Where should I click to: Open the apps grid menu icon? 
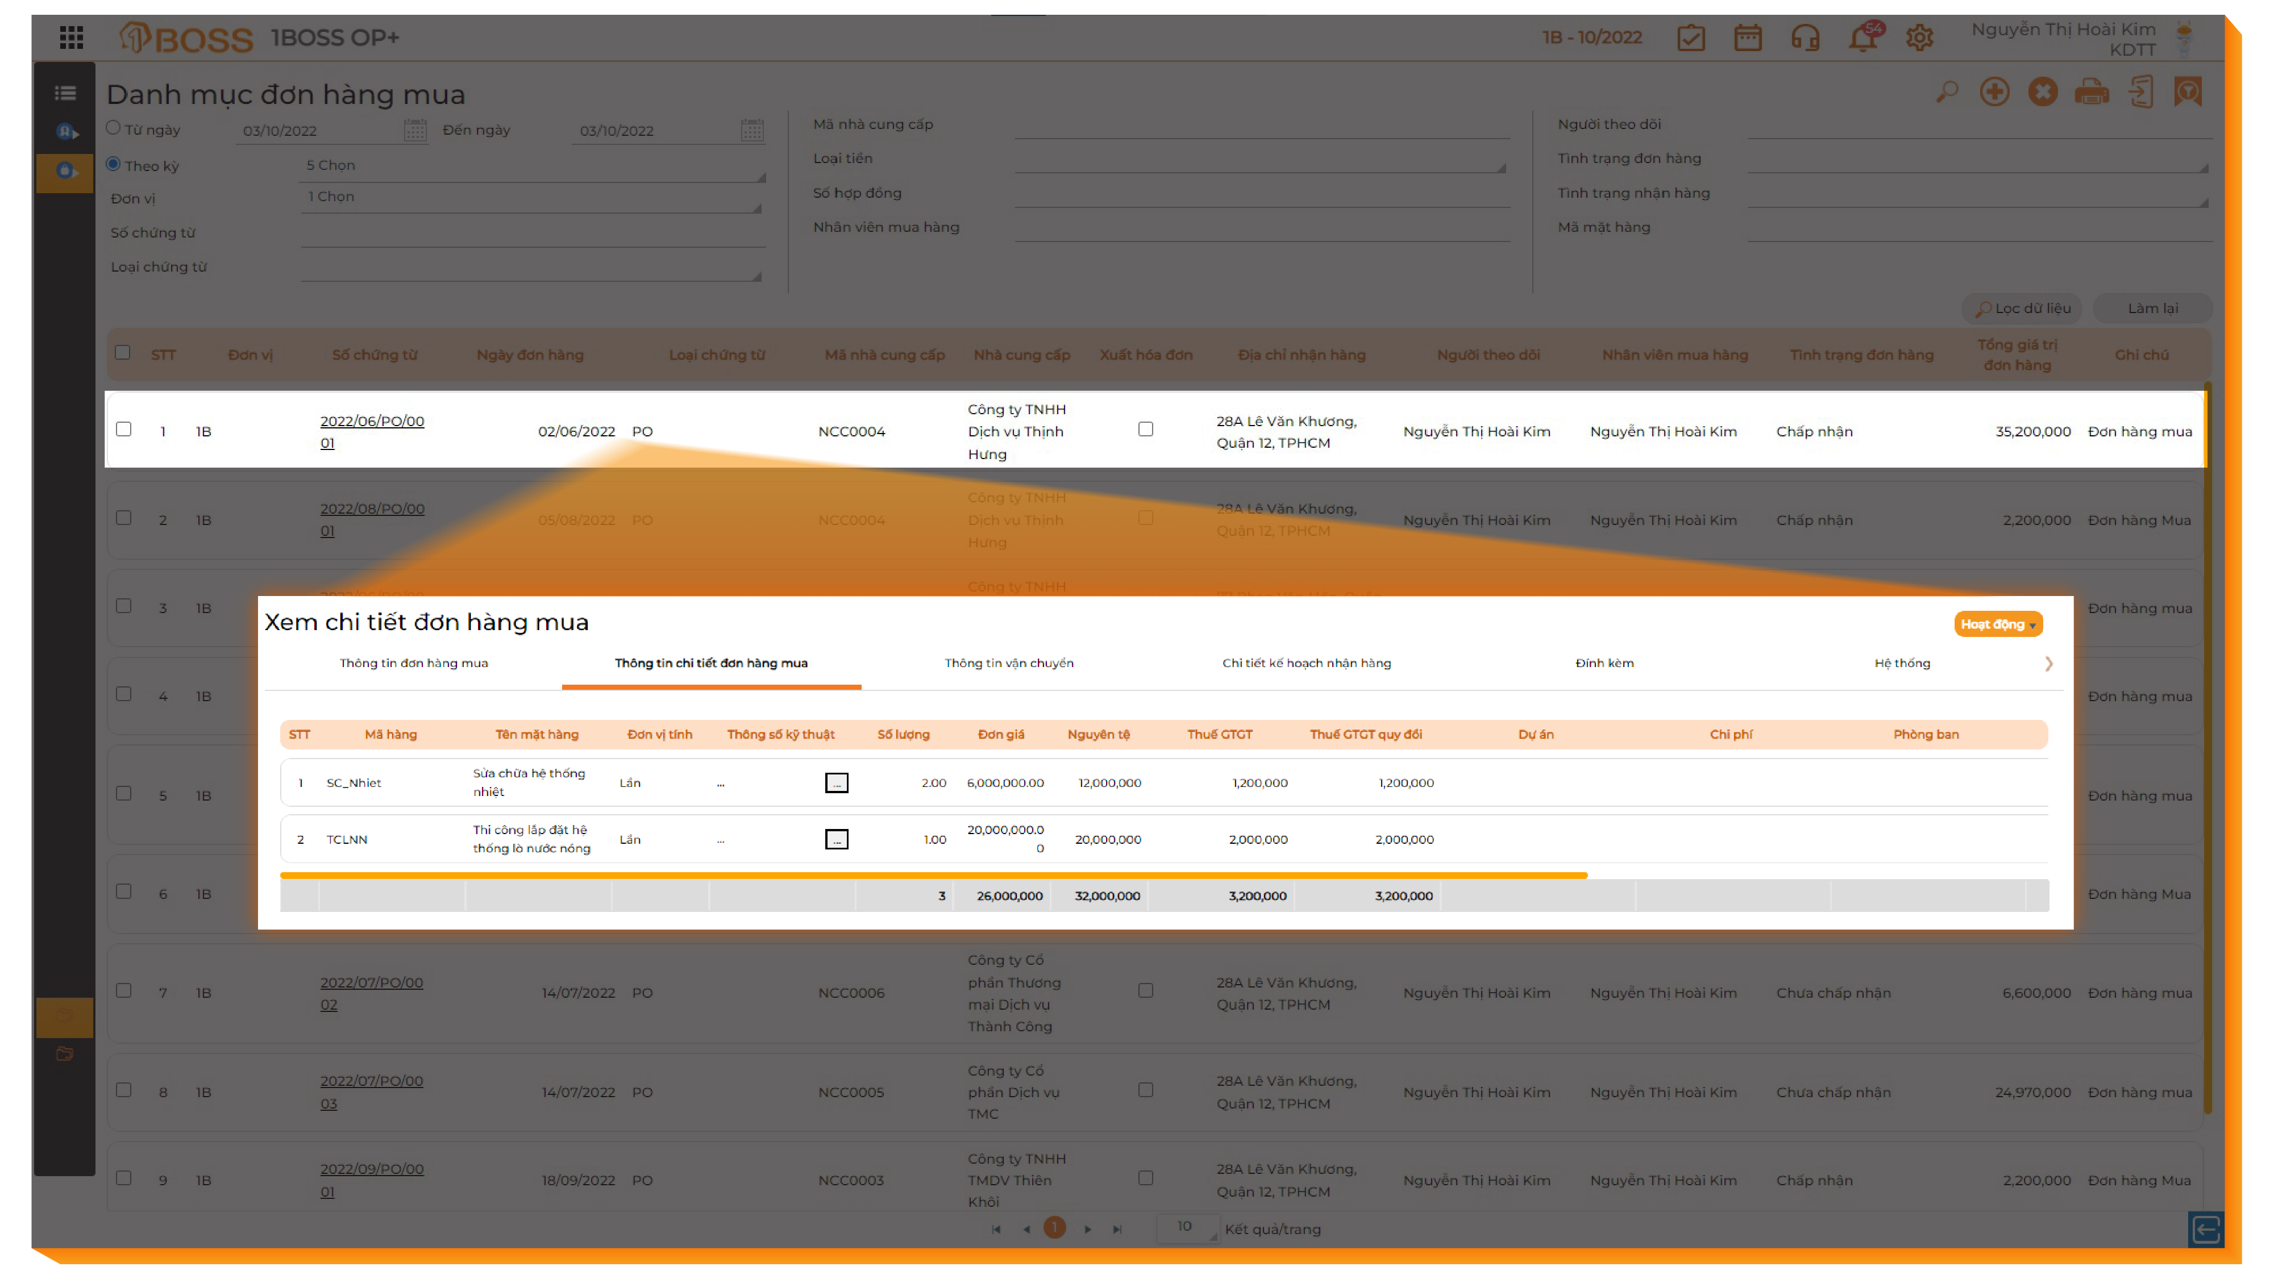click(x=72, y=37)
